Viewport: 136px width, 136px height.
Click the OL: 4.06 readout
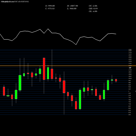click(93, 11)
